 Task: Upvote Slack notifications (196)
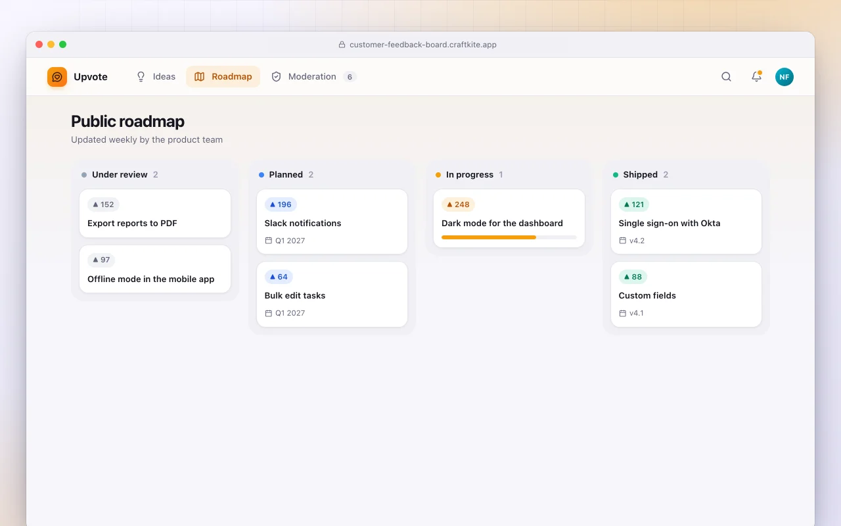point(281,204)
